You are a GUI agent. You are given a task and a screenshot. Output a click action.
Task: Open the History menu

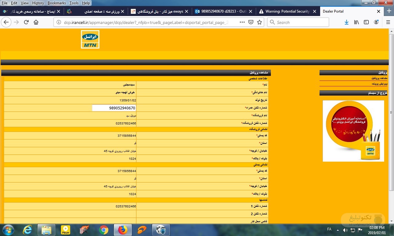[x=38, y=3]
